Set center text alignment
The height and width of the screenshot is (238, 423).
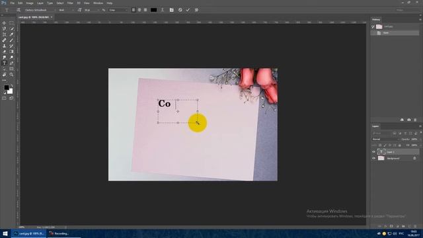[139, 10]
